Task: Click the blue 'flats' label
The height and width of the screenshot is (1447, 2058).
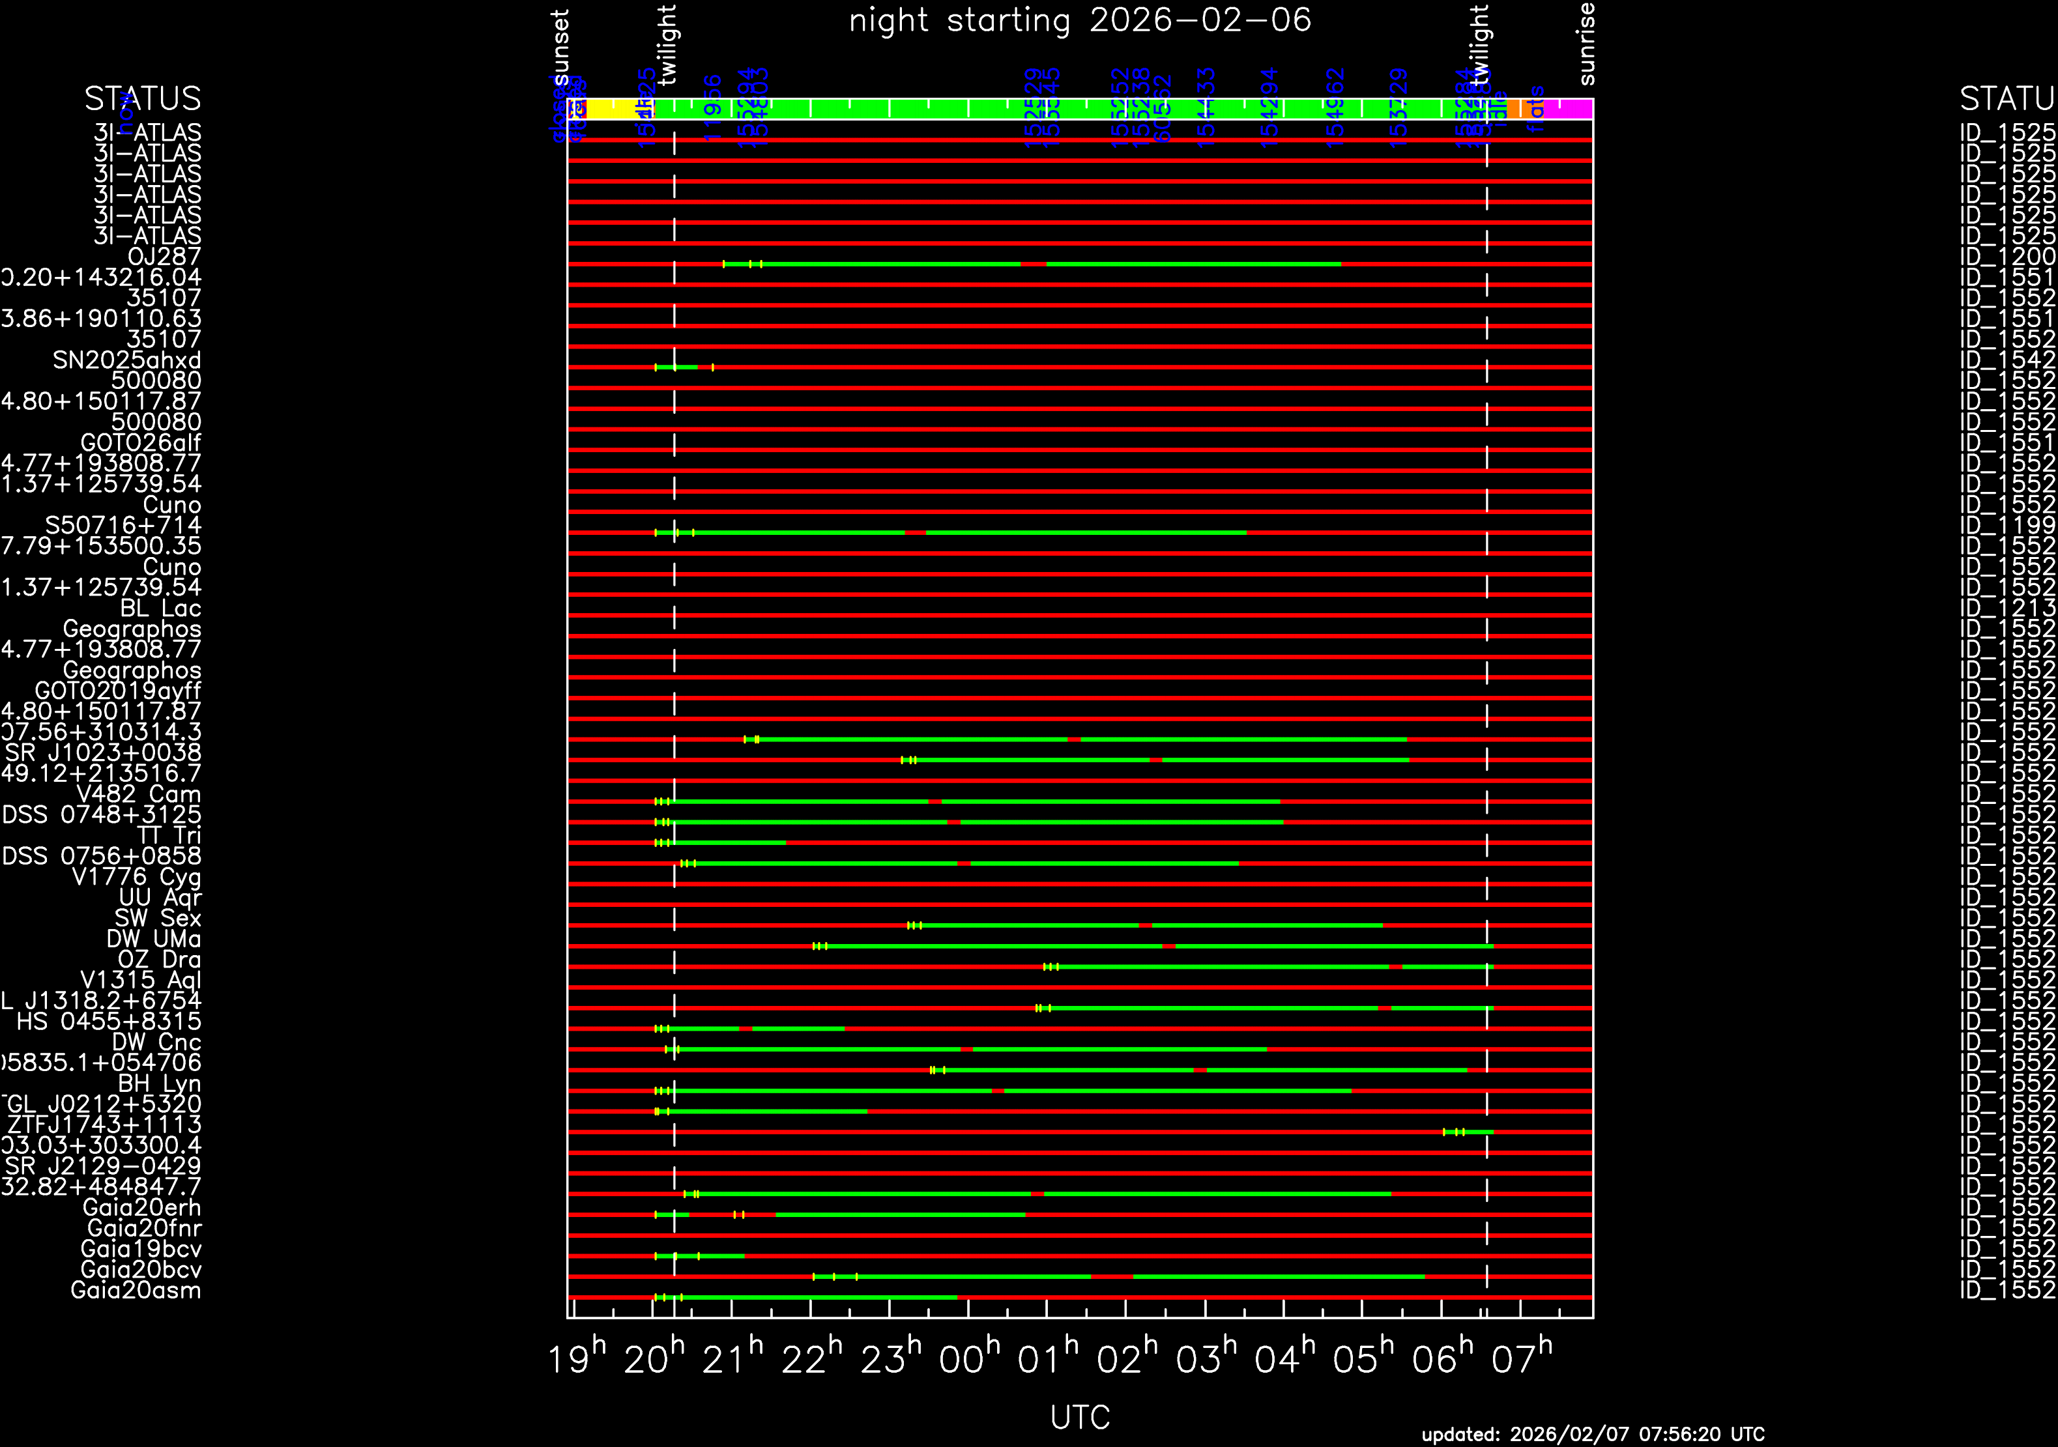Action: (1536, 109)
